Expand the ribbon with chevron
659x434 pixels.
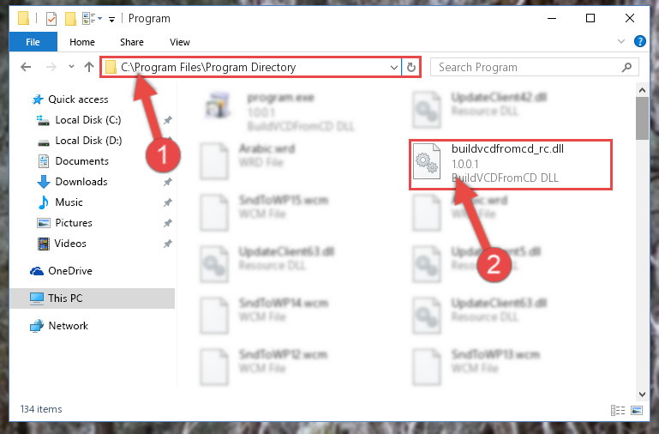pos(620,41)
